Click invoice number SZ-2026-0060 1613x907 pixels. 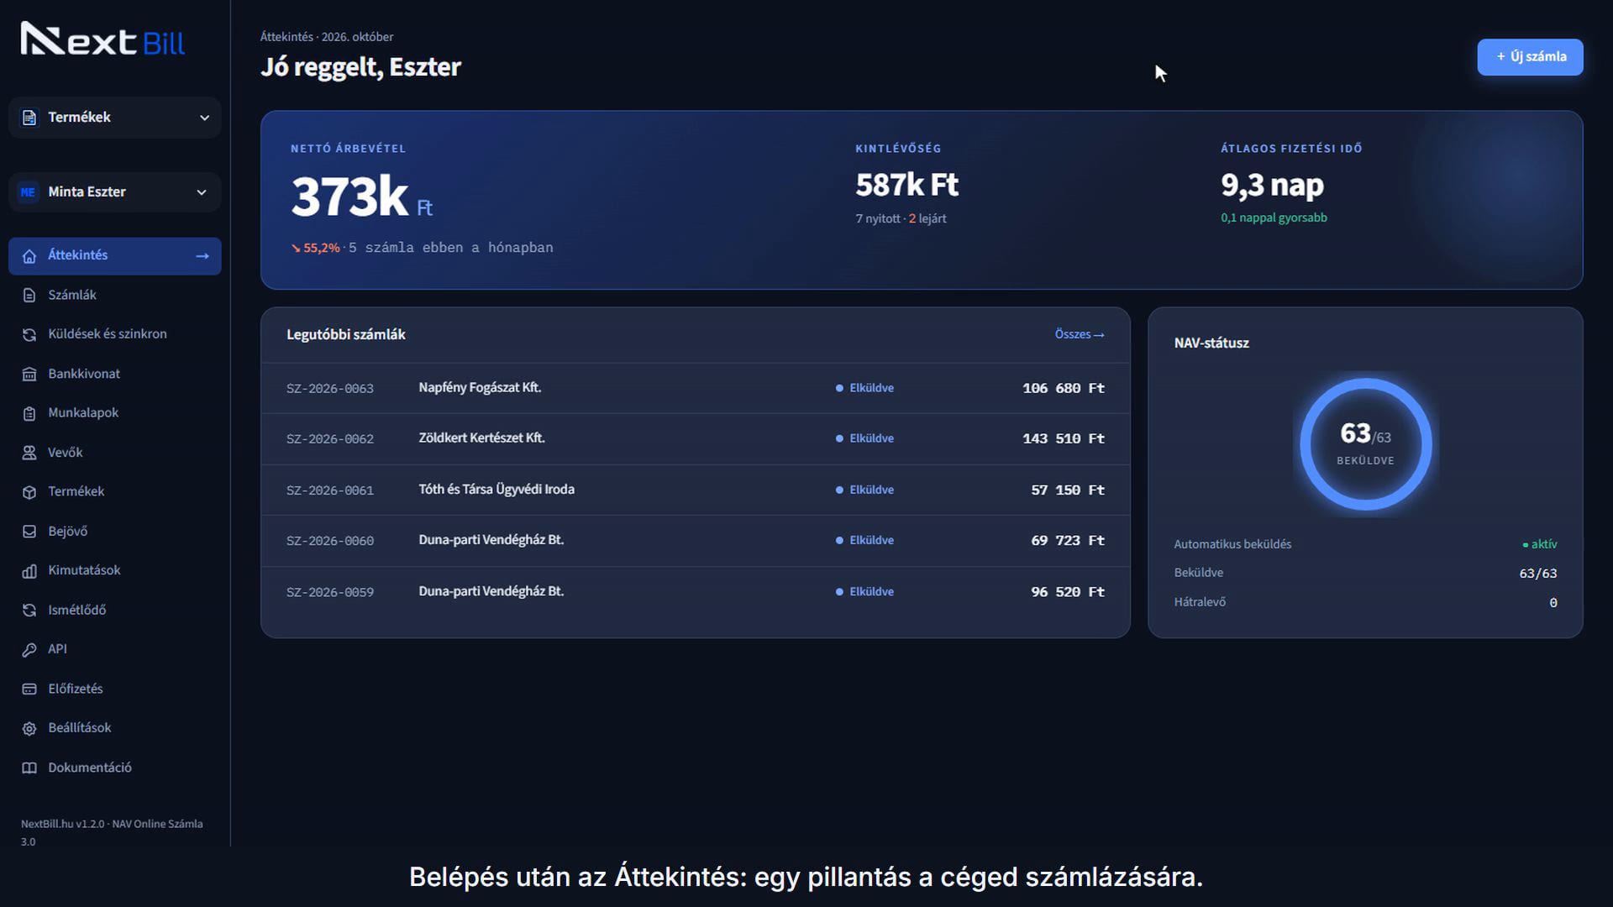[330, 541]
